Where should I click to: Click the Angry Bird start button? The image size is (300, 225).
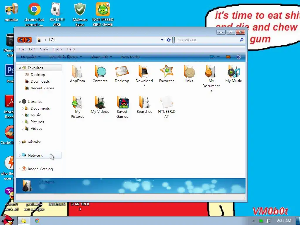pyautogui.click(x=8, y=220)
